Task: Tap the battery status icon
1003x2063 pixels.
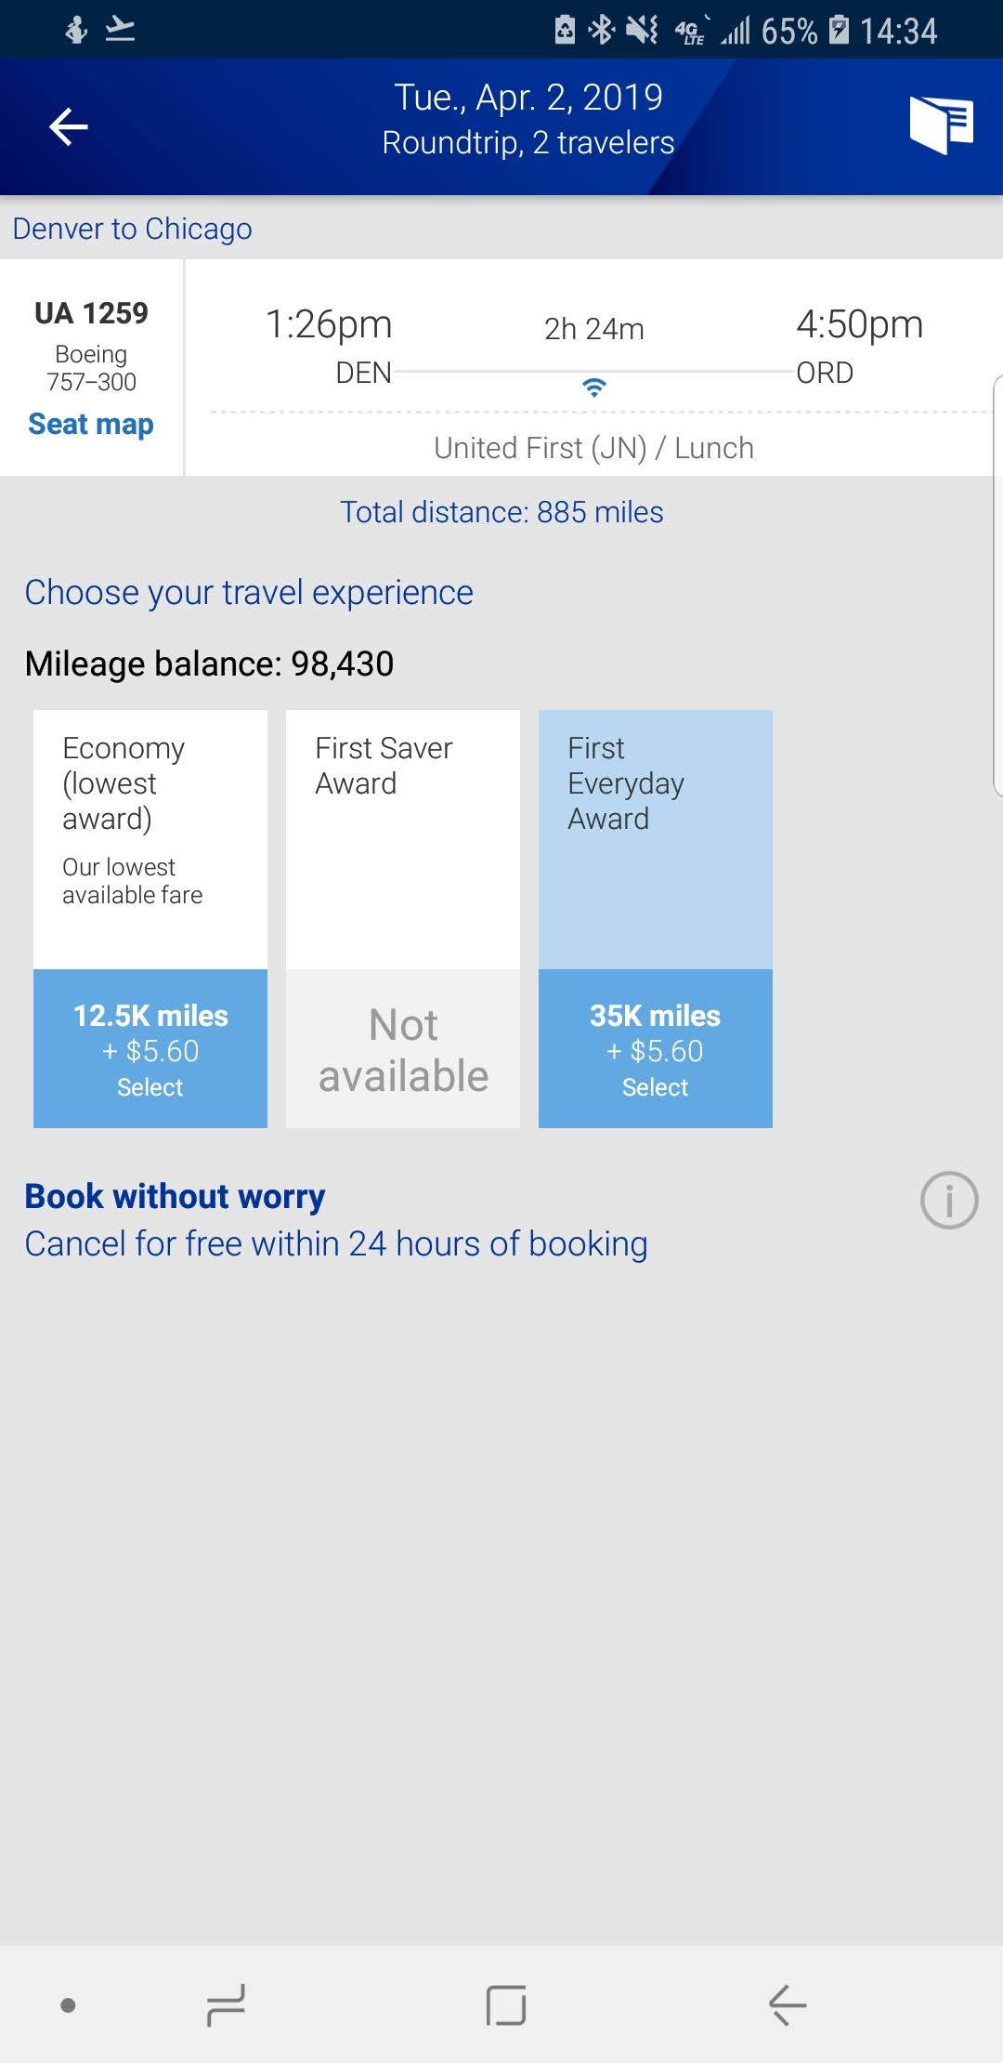Action: tap(839, 31)
